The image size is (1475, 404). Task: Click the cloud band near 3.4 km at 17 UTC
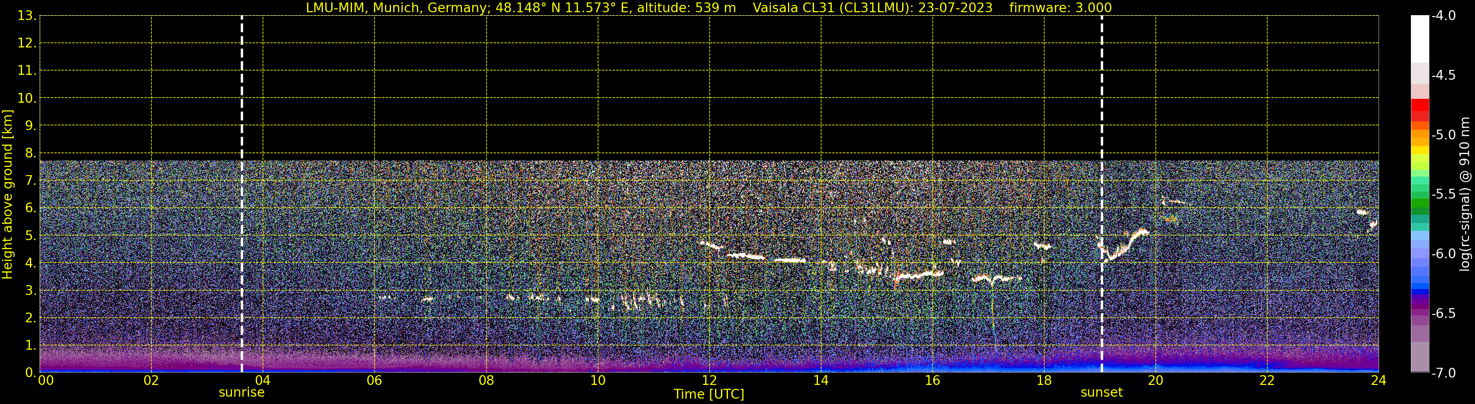(997, 279)
